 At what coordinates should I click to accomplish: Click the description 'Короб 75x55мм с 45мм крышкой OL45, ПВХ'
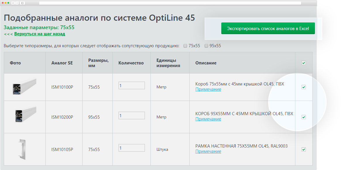click(240, 84)
